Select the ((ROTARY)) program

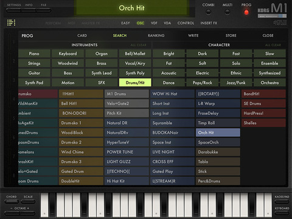(x=218, y=94)
